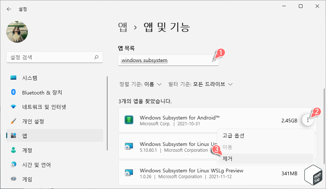
Task: Click the 앱 breadcrumb link
Action: click(x=122, y=27)
